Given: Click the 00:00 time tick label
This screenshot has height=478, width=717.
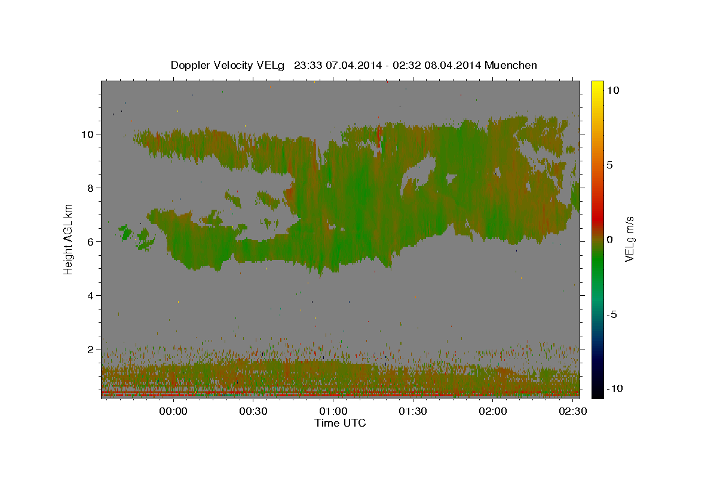Looking at the screenshot, I should pos(174,412).
